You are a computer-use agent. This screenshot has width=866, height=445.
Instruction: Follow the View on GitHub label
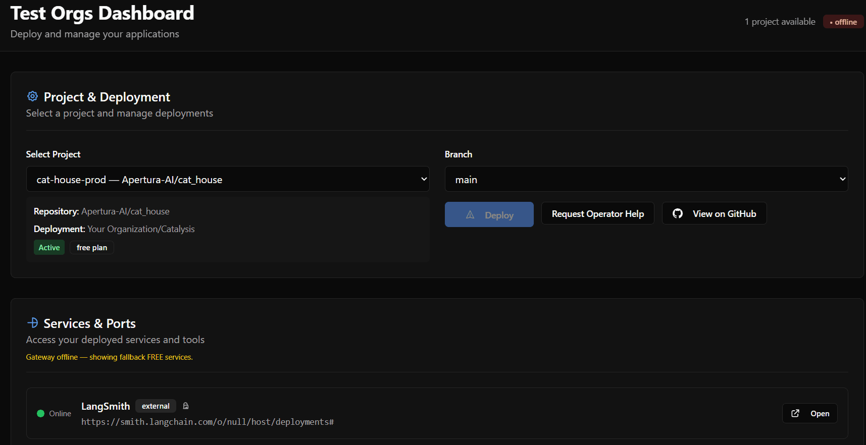(724, 214)
